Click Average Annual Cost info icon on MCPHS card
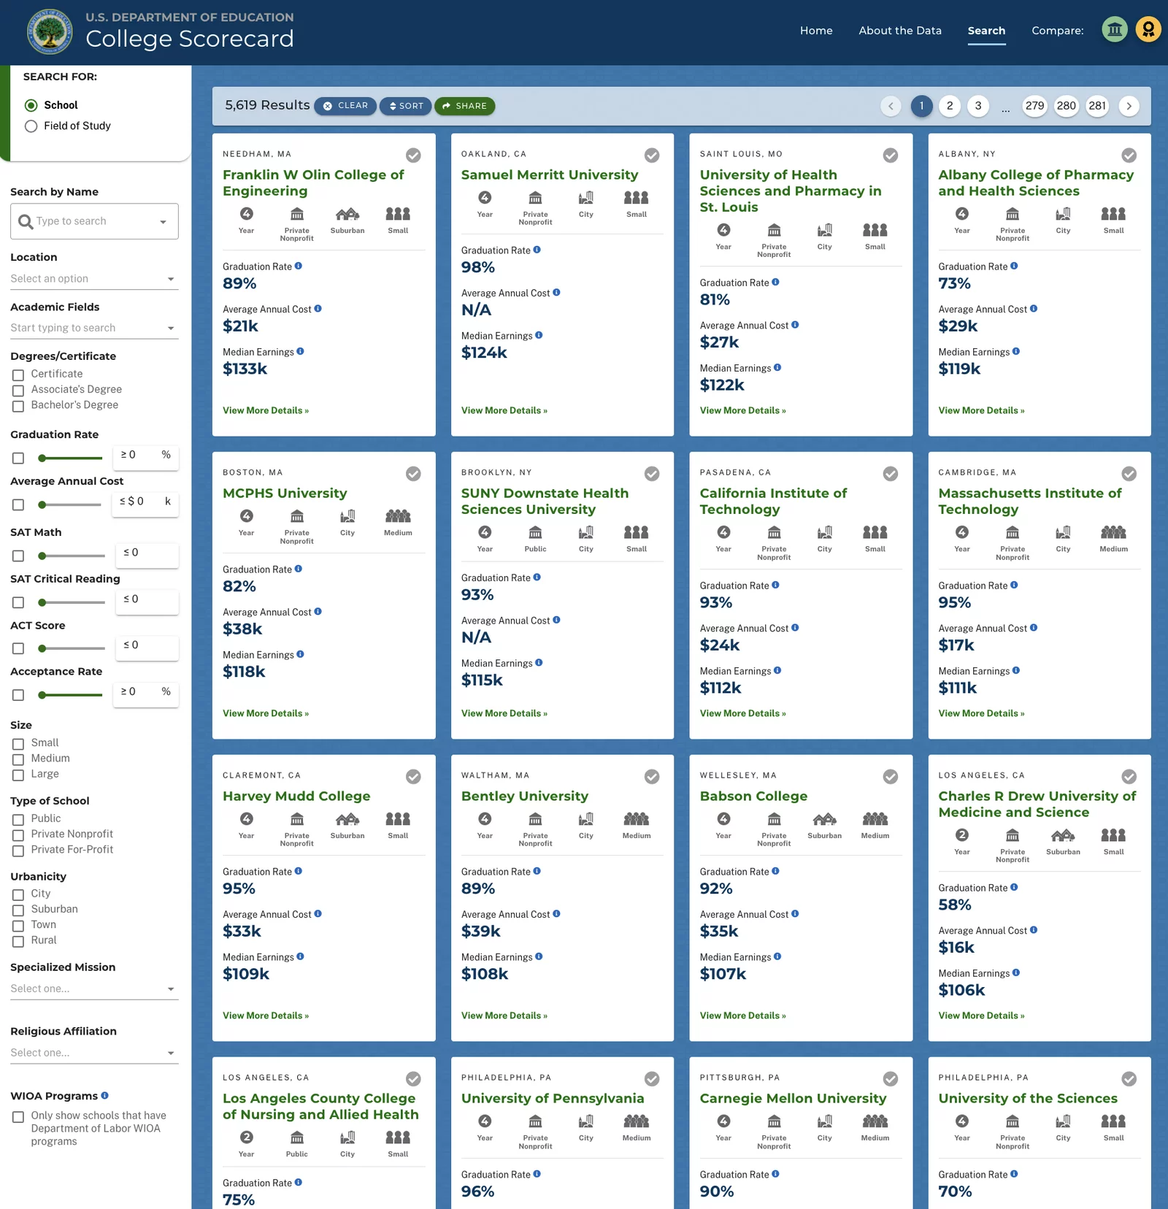 [318, 612]
